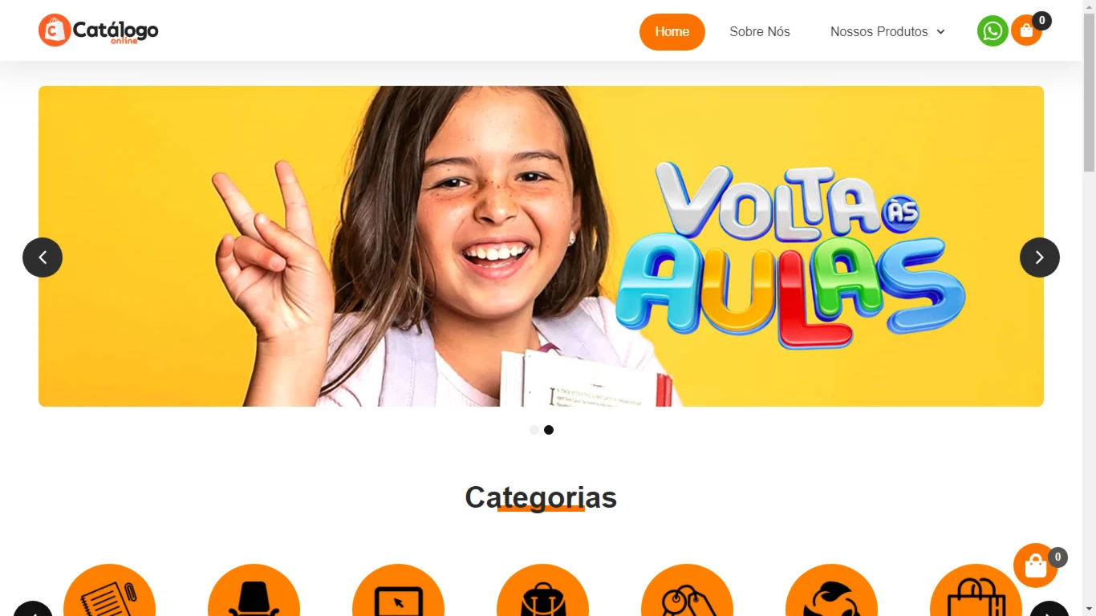This screenshot has width=1096, height=616.
Task: Select the backpack category icon
Action: pos(542,590)
